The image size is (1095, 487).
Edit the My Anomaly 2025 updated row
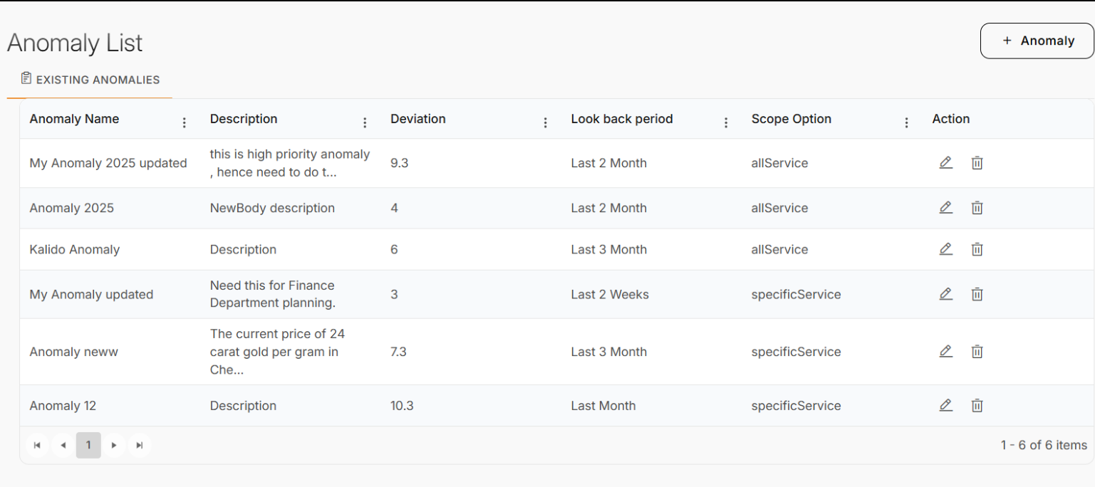click(x=945, y=163)
